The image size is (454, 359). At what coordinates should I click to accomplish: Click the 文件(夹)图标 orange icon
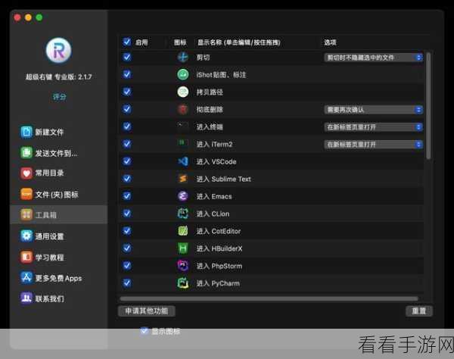point(26,194)
